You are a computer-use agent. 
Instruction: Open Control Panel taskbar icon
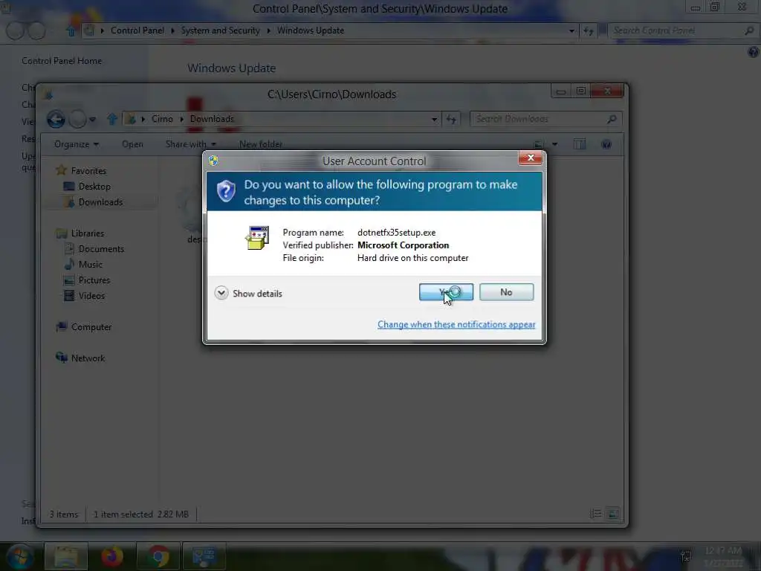204,556
